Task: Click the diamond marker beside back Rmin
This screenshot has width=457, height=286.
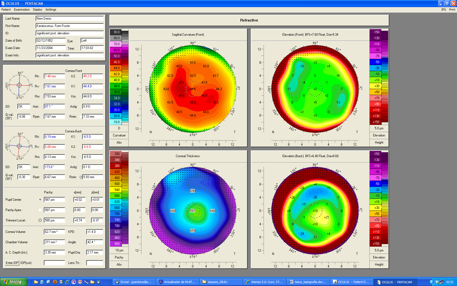Action: tap(81, 177)
